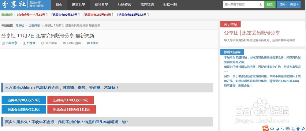Click the 分享社 author link under title
Image resolution: width=306 pixels, height=131 pixels.
coord(31,43)
